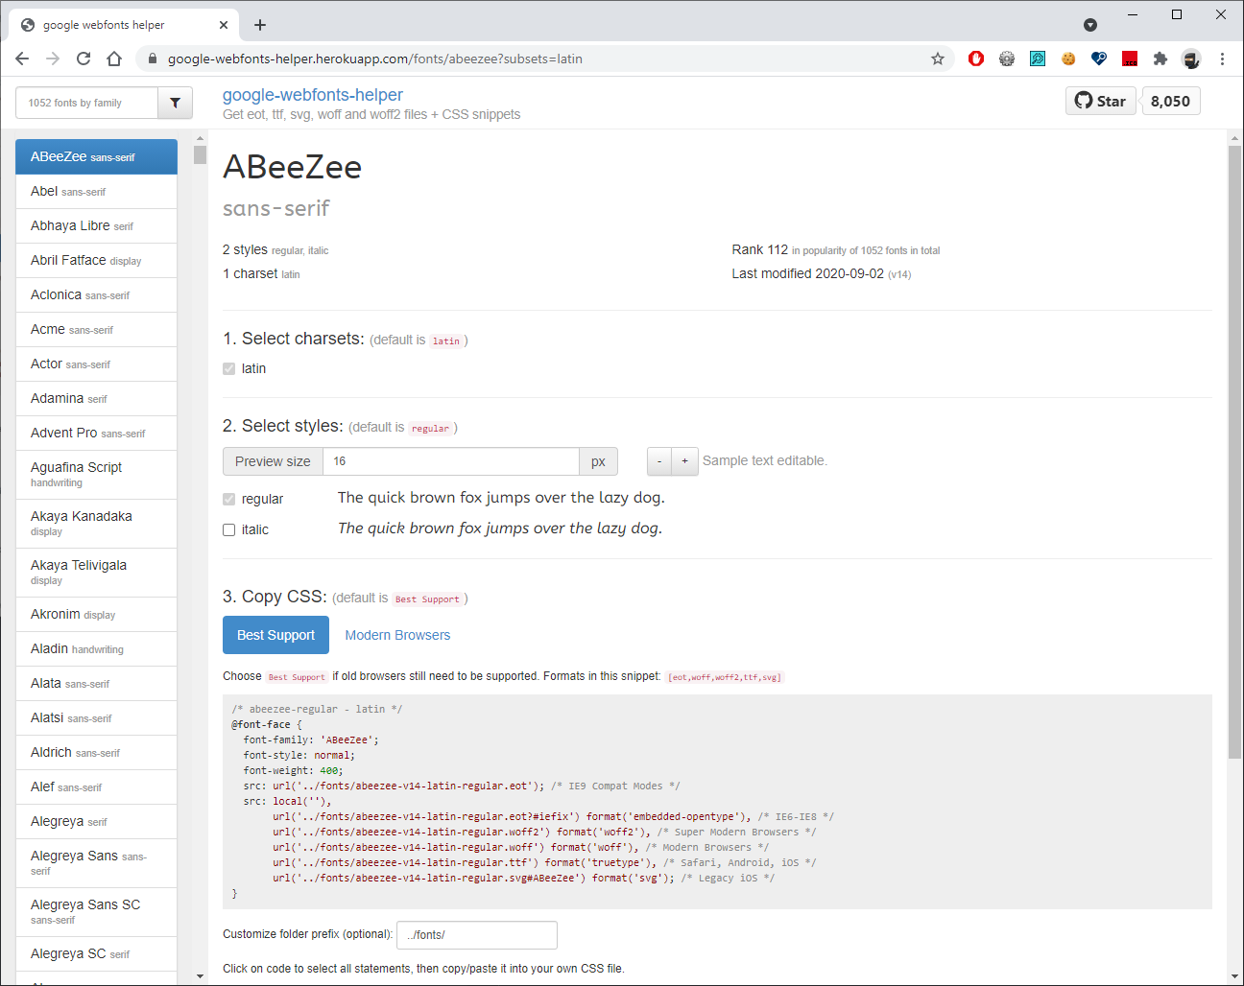Open Aladin font entry
The height and width of the screenshot is (986, 1244).
pos(96,648)
